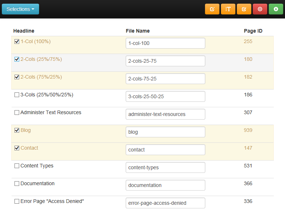Click page ID 939

pyautogui.click(x=248, y=130)
